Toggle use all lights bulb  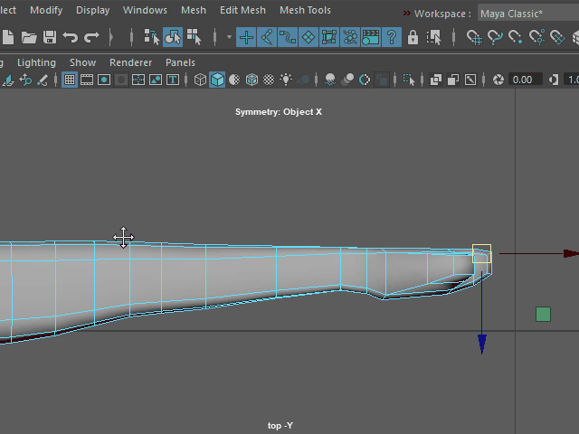[286, 80]
